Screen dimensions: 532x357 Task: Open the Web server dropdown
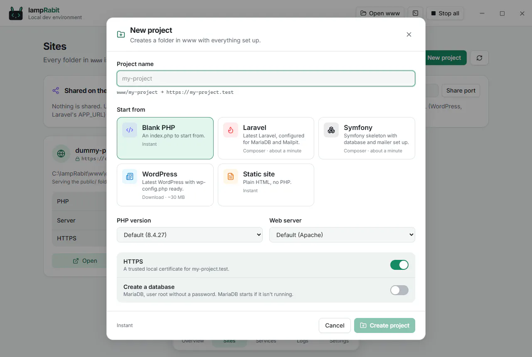point(342,235)
